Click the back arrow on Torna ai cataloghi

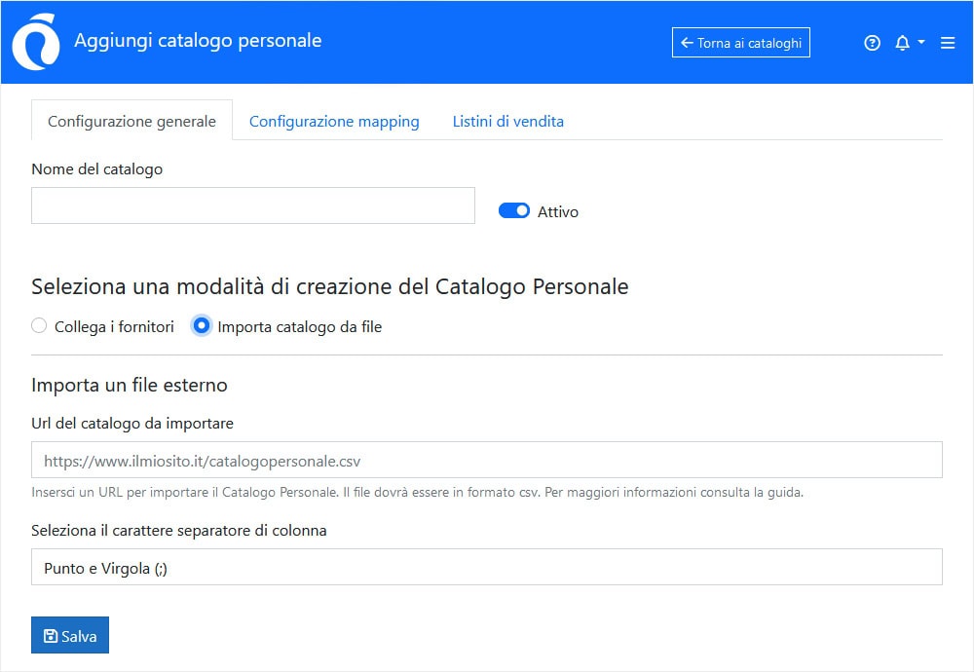(686, 42)
